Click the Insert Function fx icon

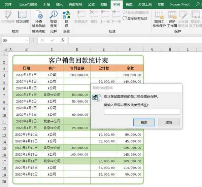62,40
